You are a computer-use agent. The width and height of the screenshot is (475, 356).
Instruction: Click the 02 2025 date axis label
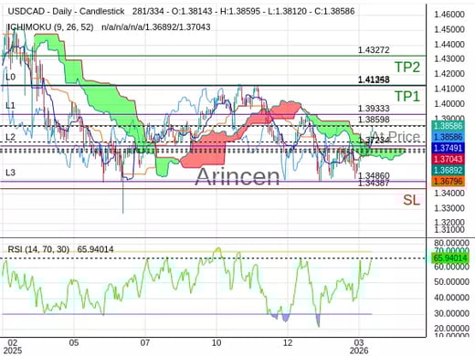click(x=13, y=347)
